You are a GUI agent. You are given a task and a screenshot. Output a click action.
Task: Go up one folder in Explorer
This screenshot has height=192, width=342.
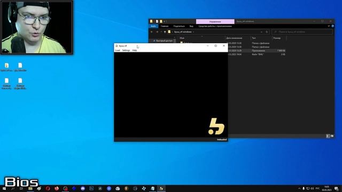click(x=165, y=32)
